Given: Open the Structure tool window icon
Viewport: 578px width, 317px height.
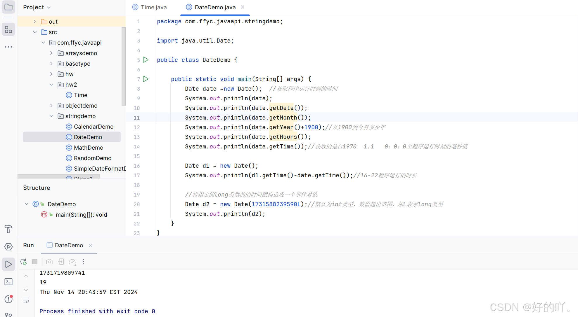Looking at the screenshot, I should tap(8, 29).
